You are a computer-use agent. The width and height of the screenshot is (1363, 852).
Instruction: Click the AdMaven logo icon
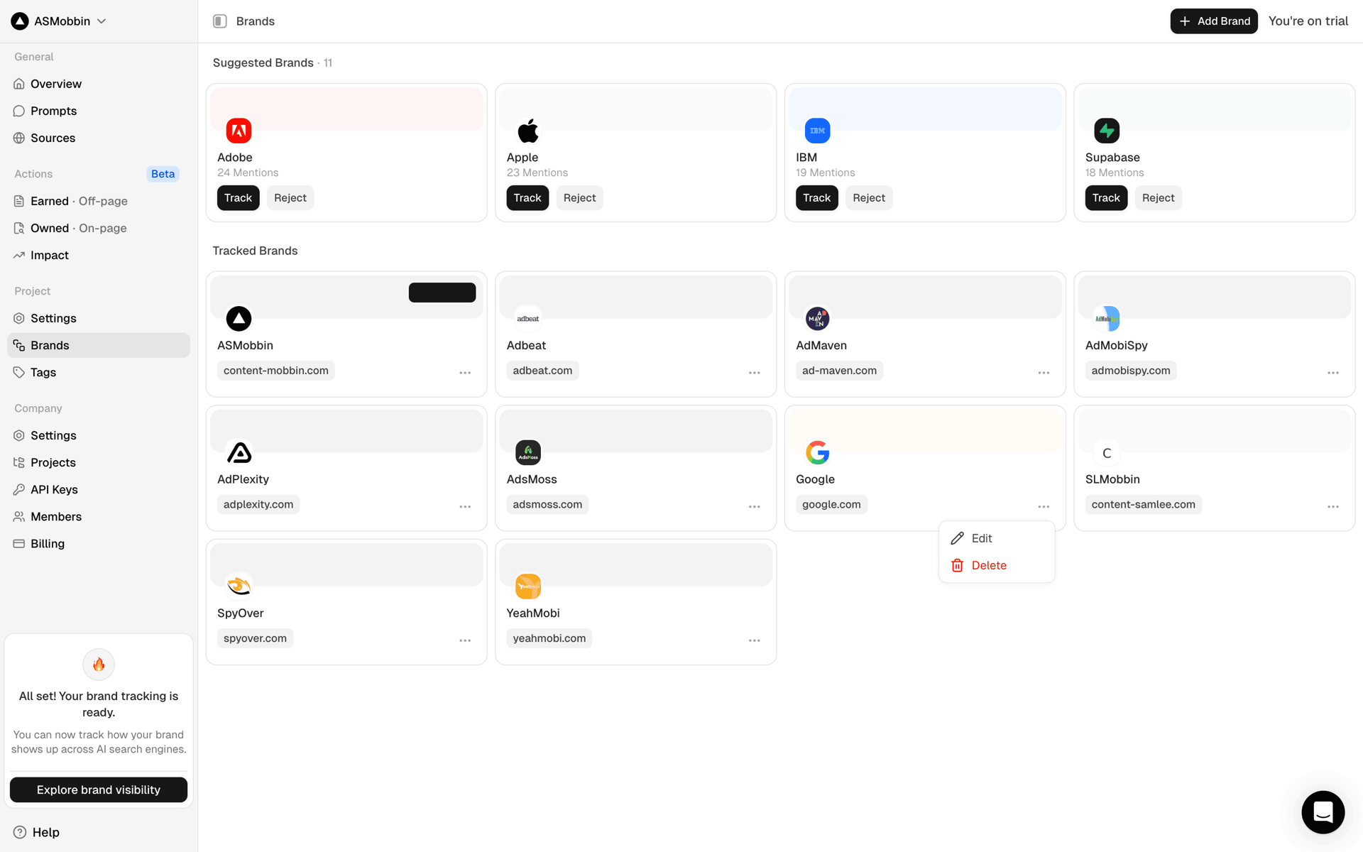pyautogui.click(x=817, y=319)
